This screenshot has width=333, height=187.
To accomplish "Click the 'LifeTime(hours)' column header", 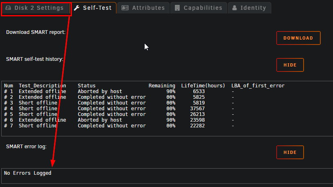I will 203,86.
